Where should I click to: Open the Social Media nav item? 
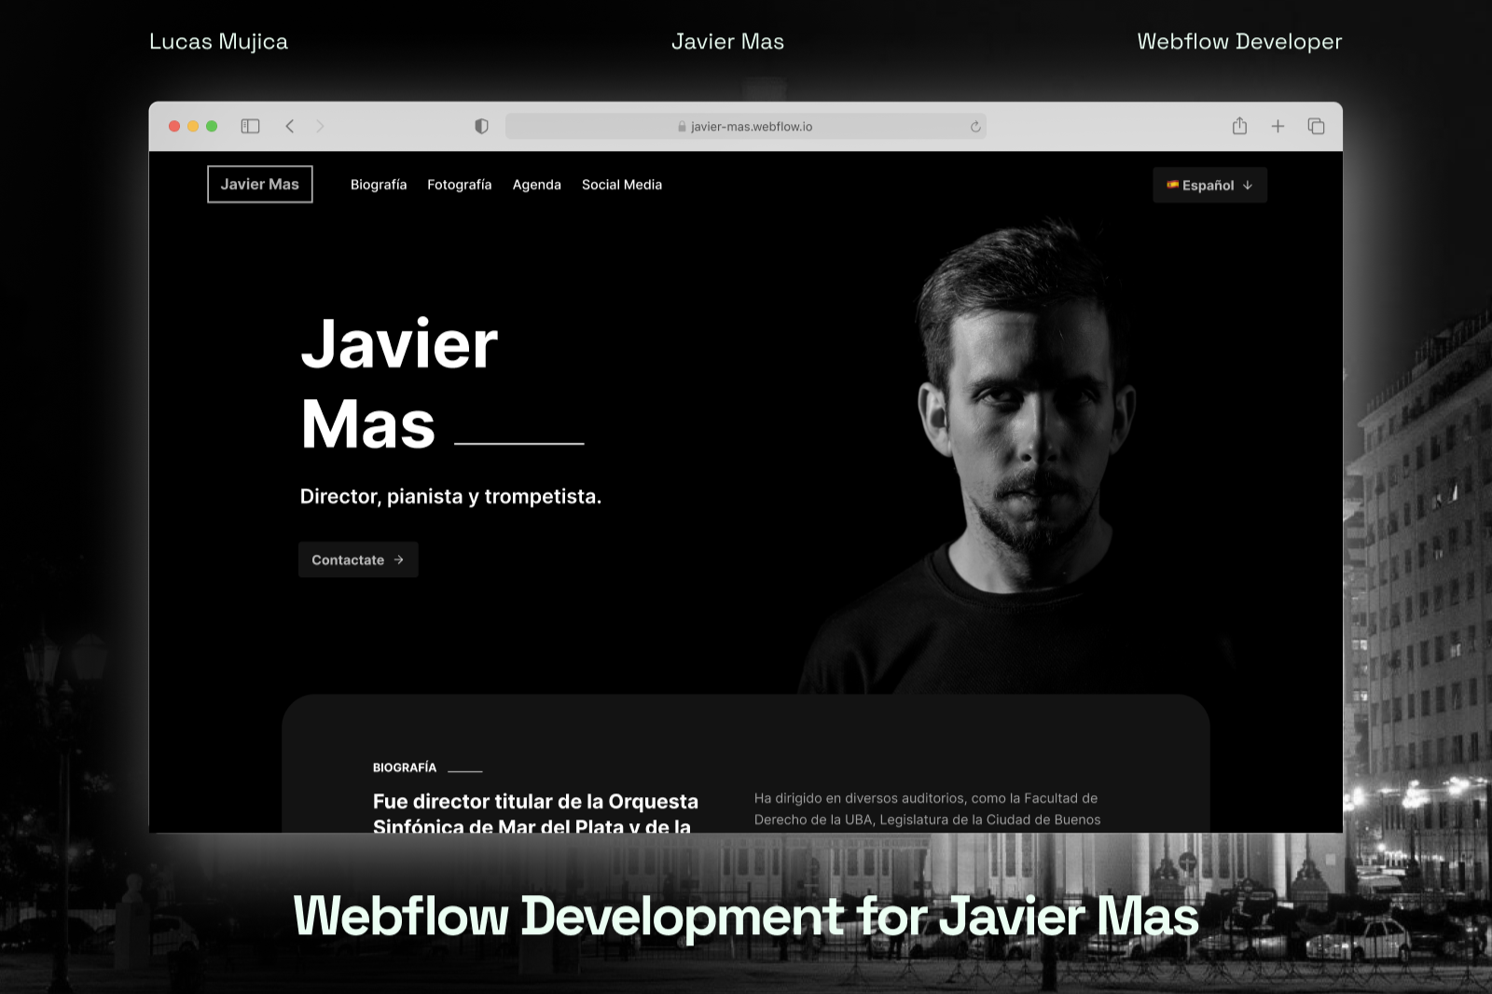click(x=622, y=185)
